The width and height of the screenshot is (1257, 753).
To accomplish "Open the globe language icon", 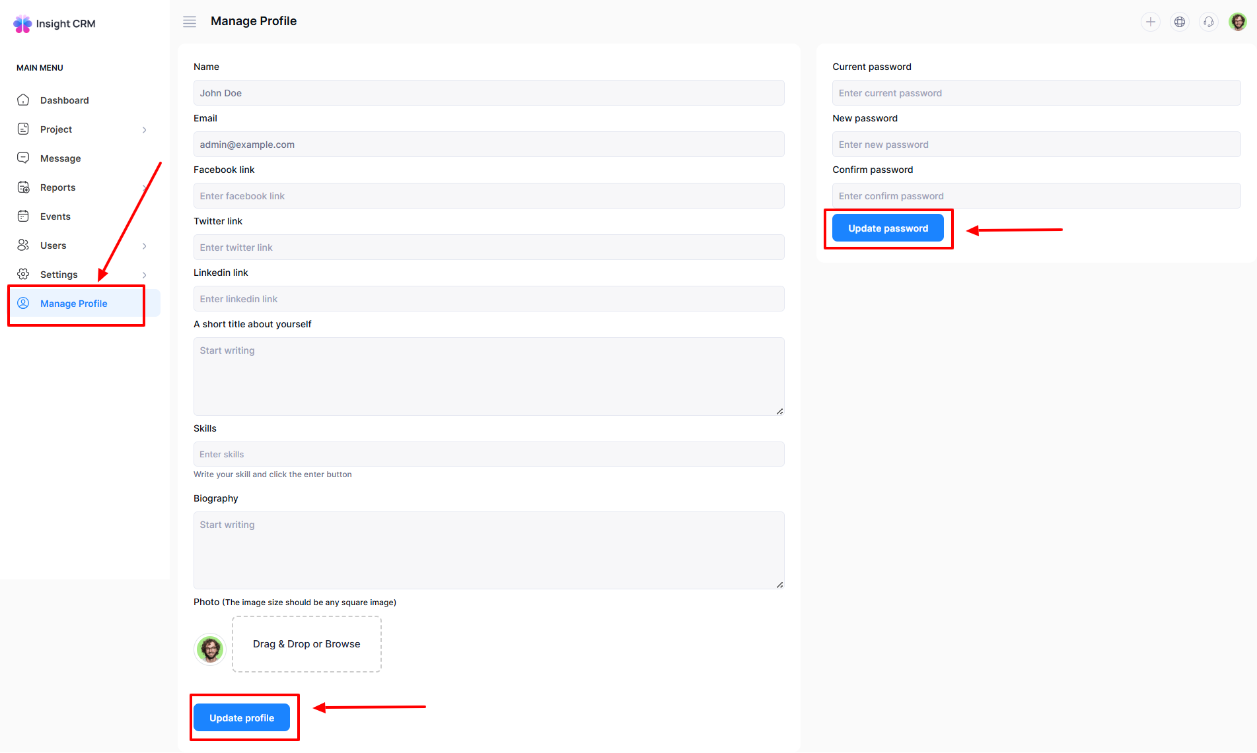I will tap(1179, 22).
